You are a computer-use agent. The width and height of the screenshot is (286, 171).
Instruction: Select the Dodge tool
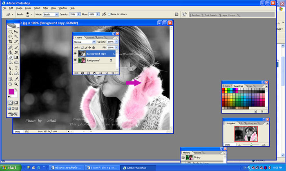click(x=16, y=62)
